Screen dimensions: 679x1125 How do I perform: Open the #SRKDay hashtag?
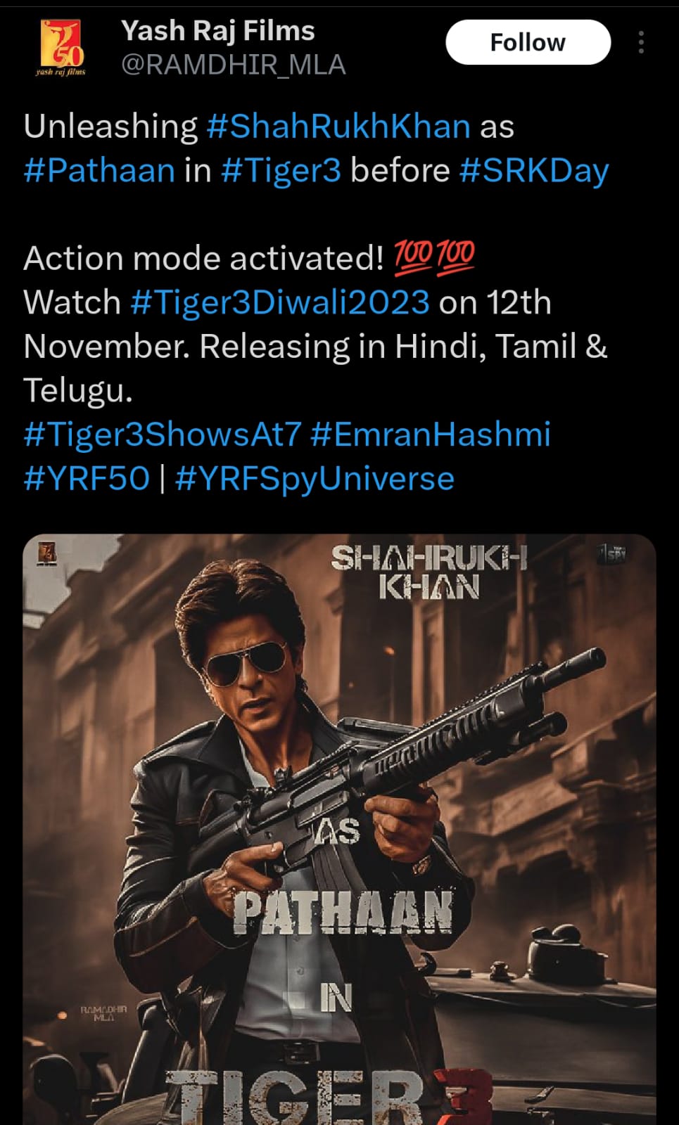[x=534, y=171]
